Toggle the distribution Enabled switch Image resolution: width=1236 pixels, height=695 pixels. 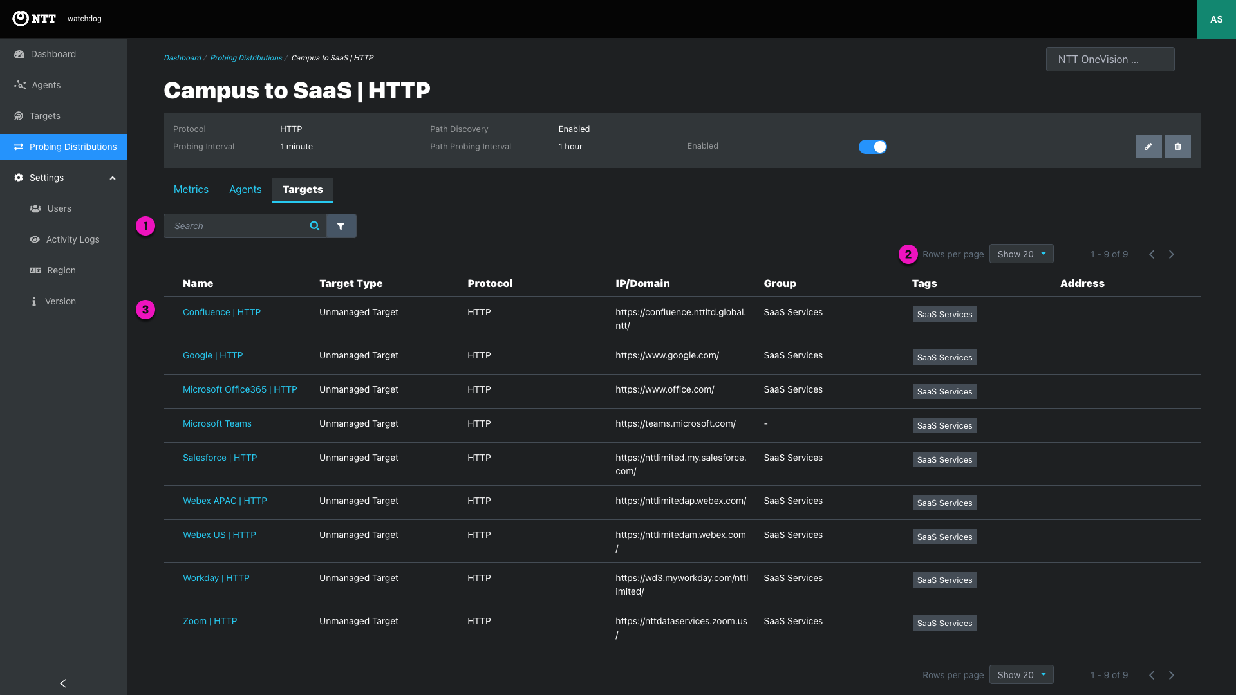[873, 147]
